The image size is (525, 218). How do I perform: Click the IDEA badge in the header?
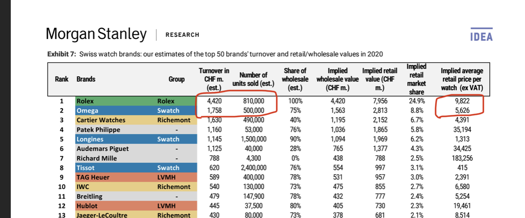click(481, 36)
